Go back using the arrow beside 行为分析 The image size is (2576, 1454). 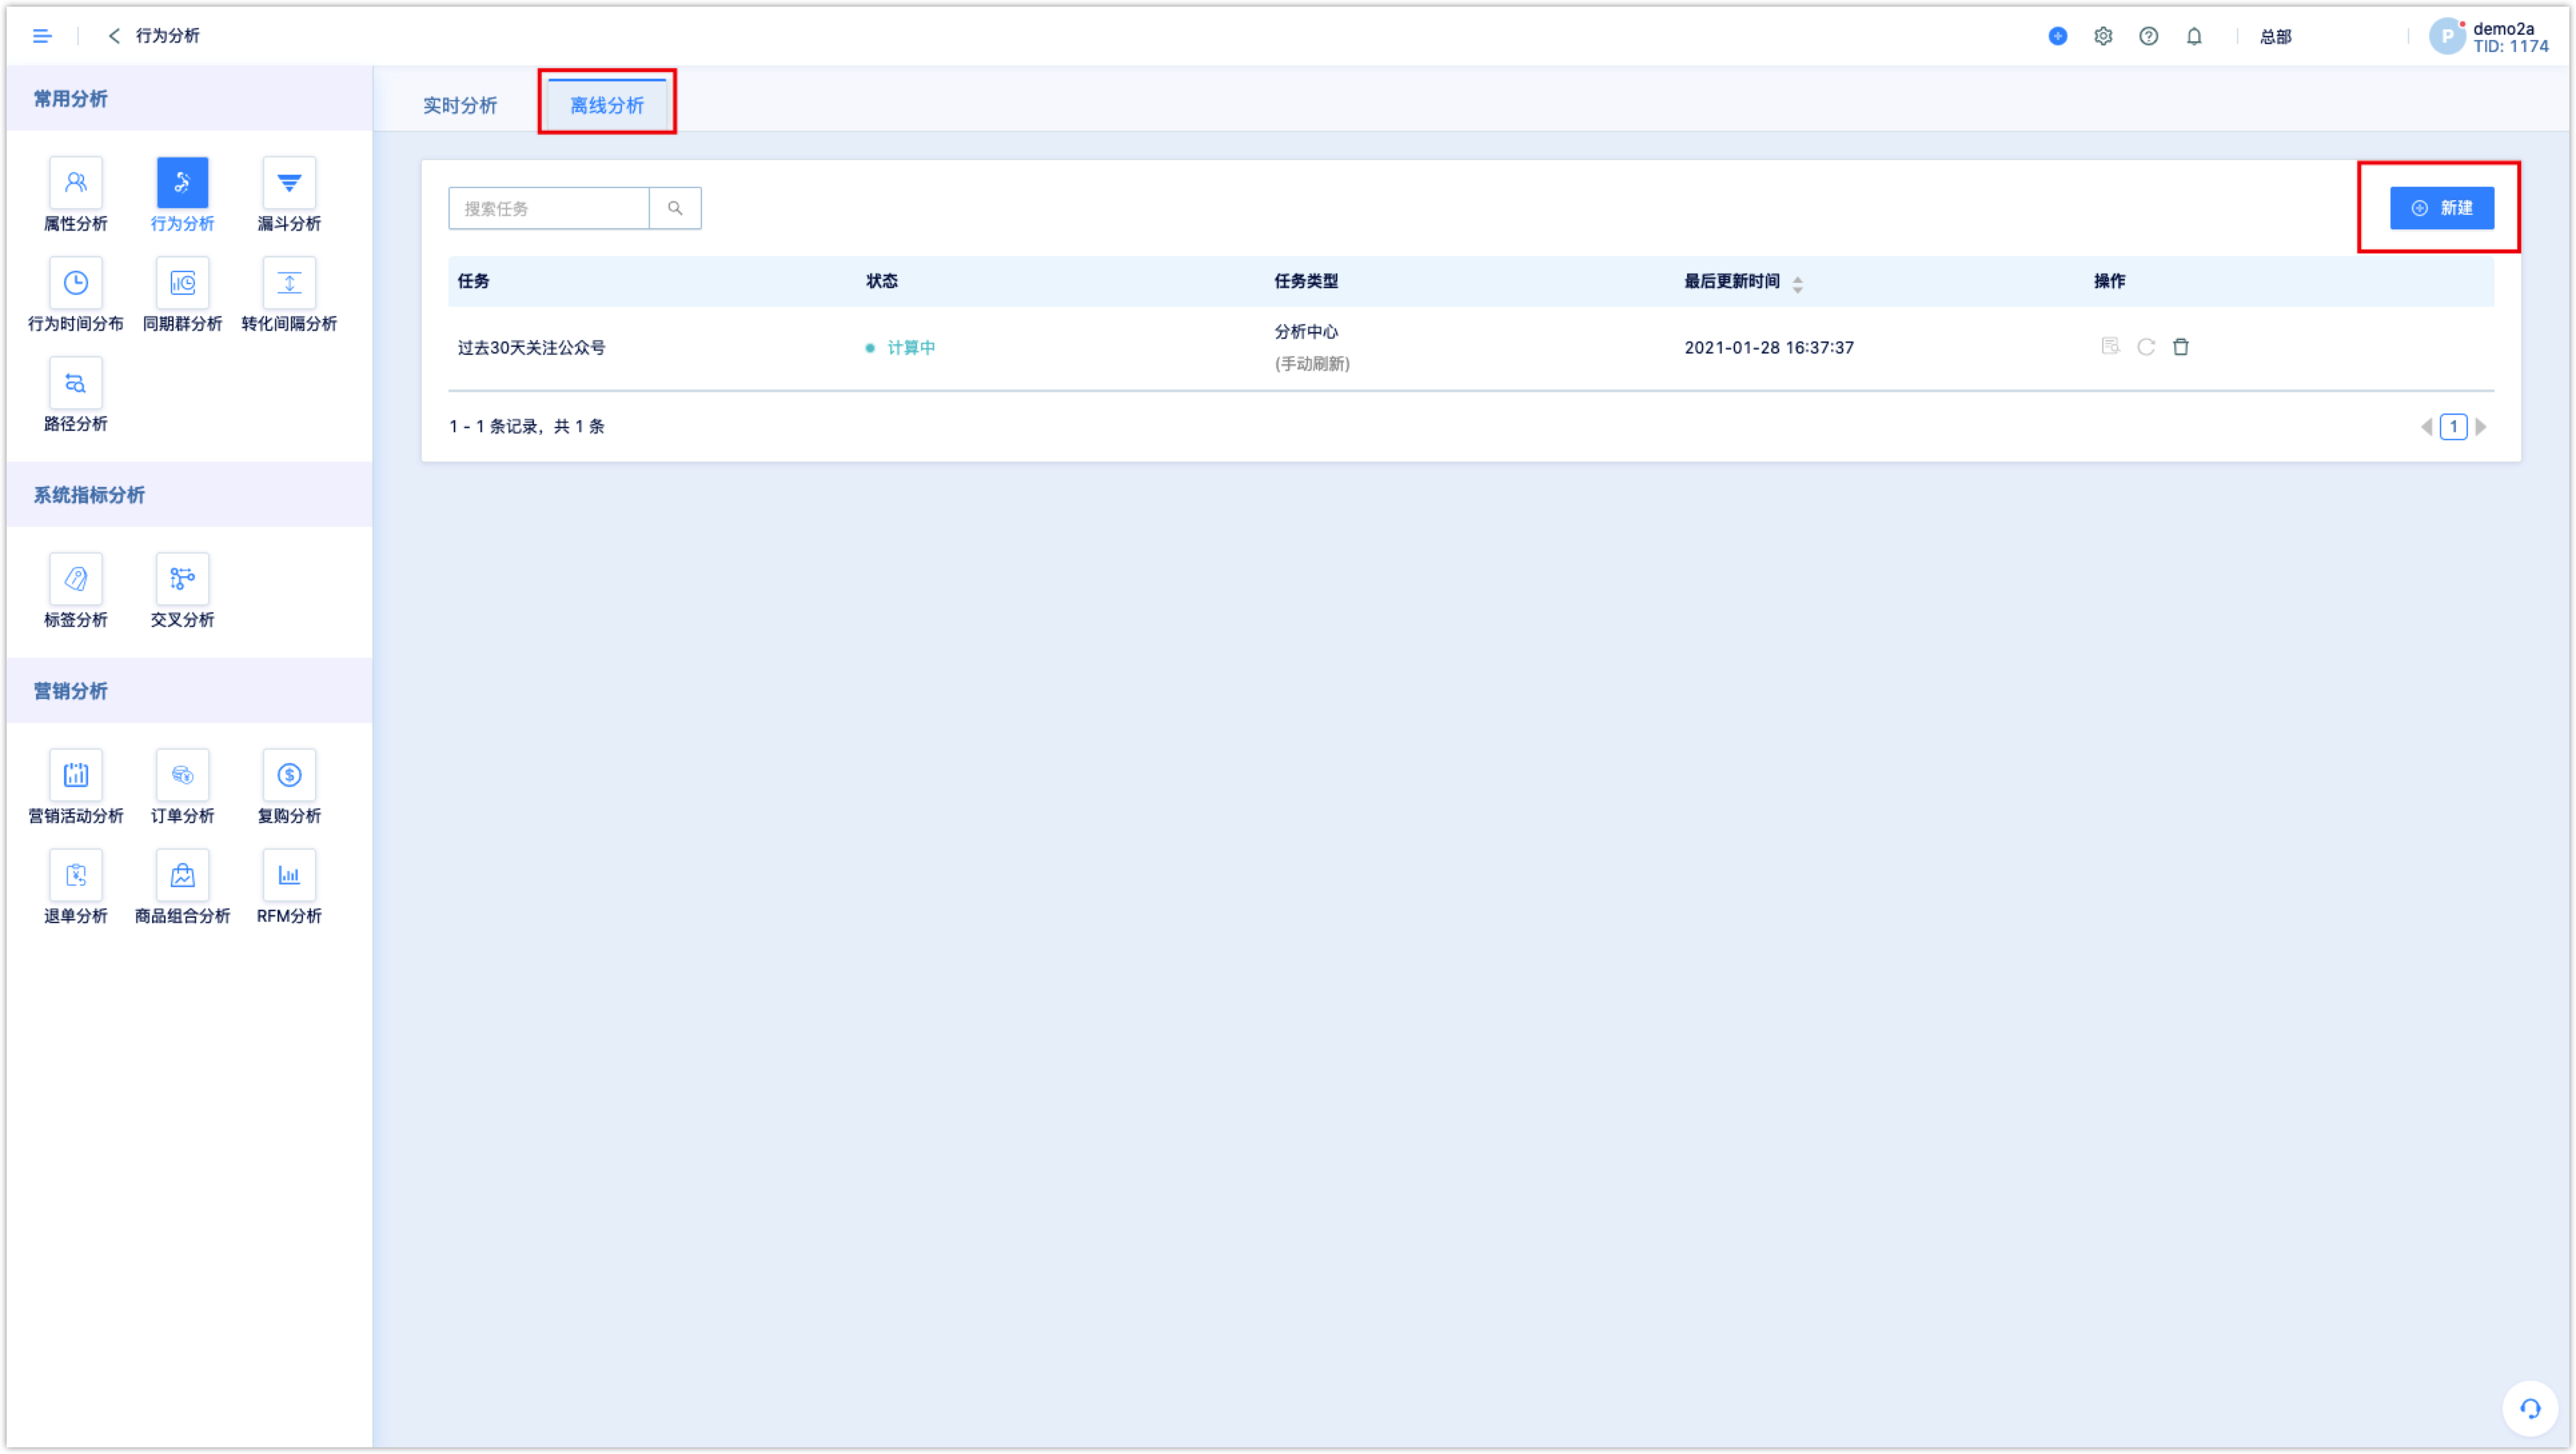114,36
